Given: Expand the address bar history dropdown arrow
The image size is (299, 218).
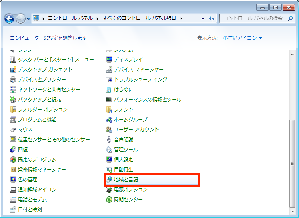Looking at the screenshot, I should [x=203, y=18].
